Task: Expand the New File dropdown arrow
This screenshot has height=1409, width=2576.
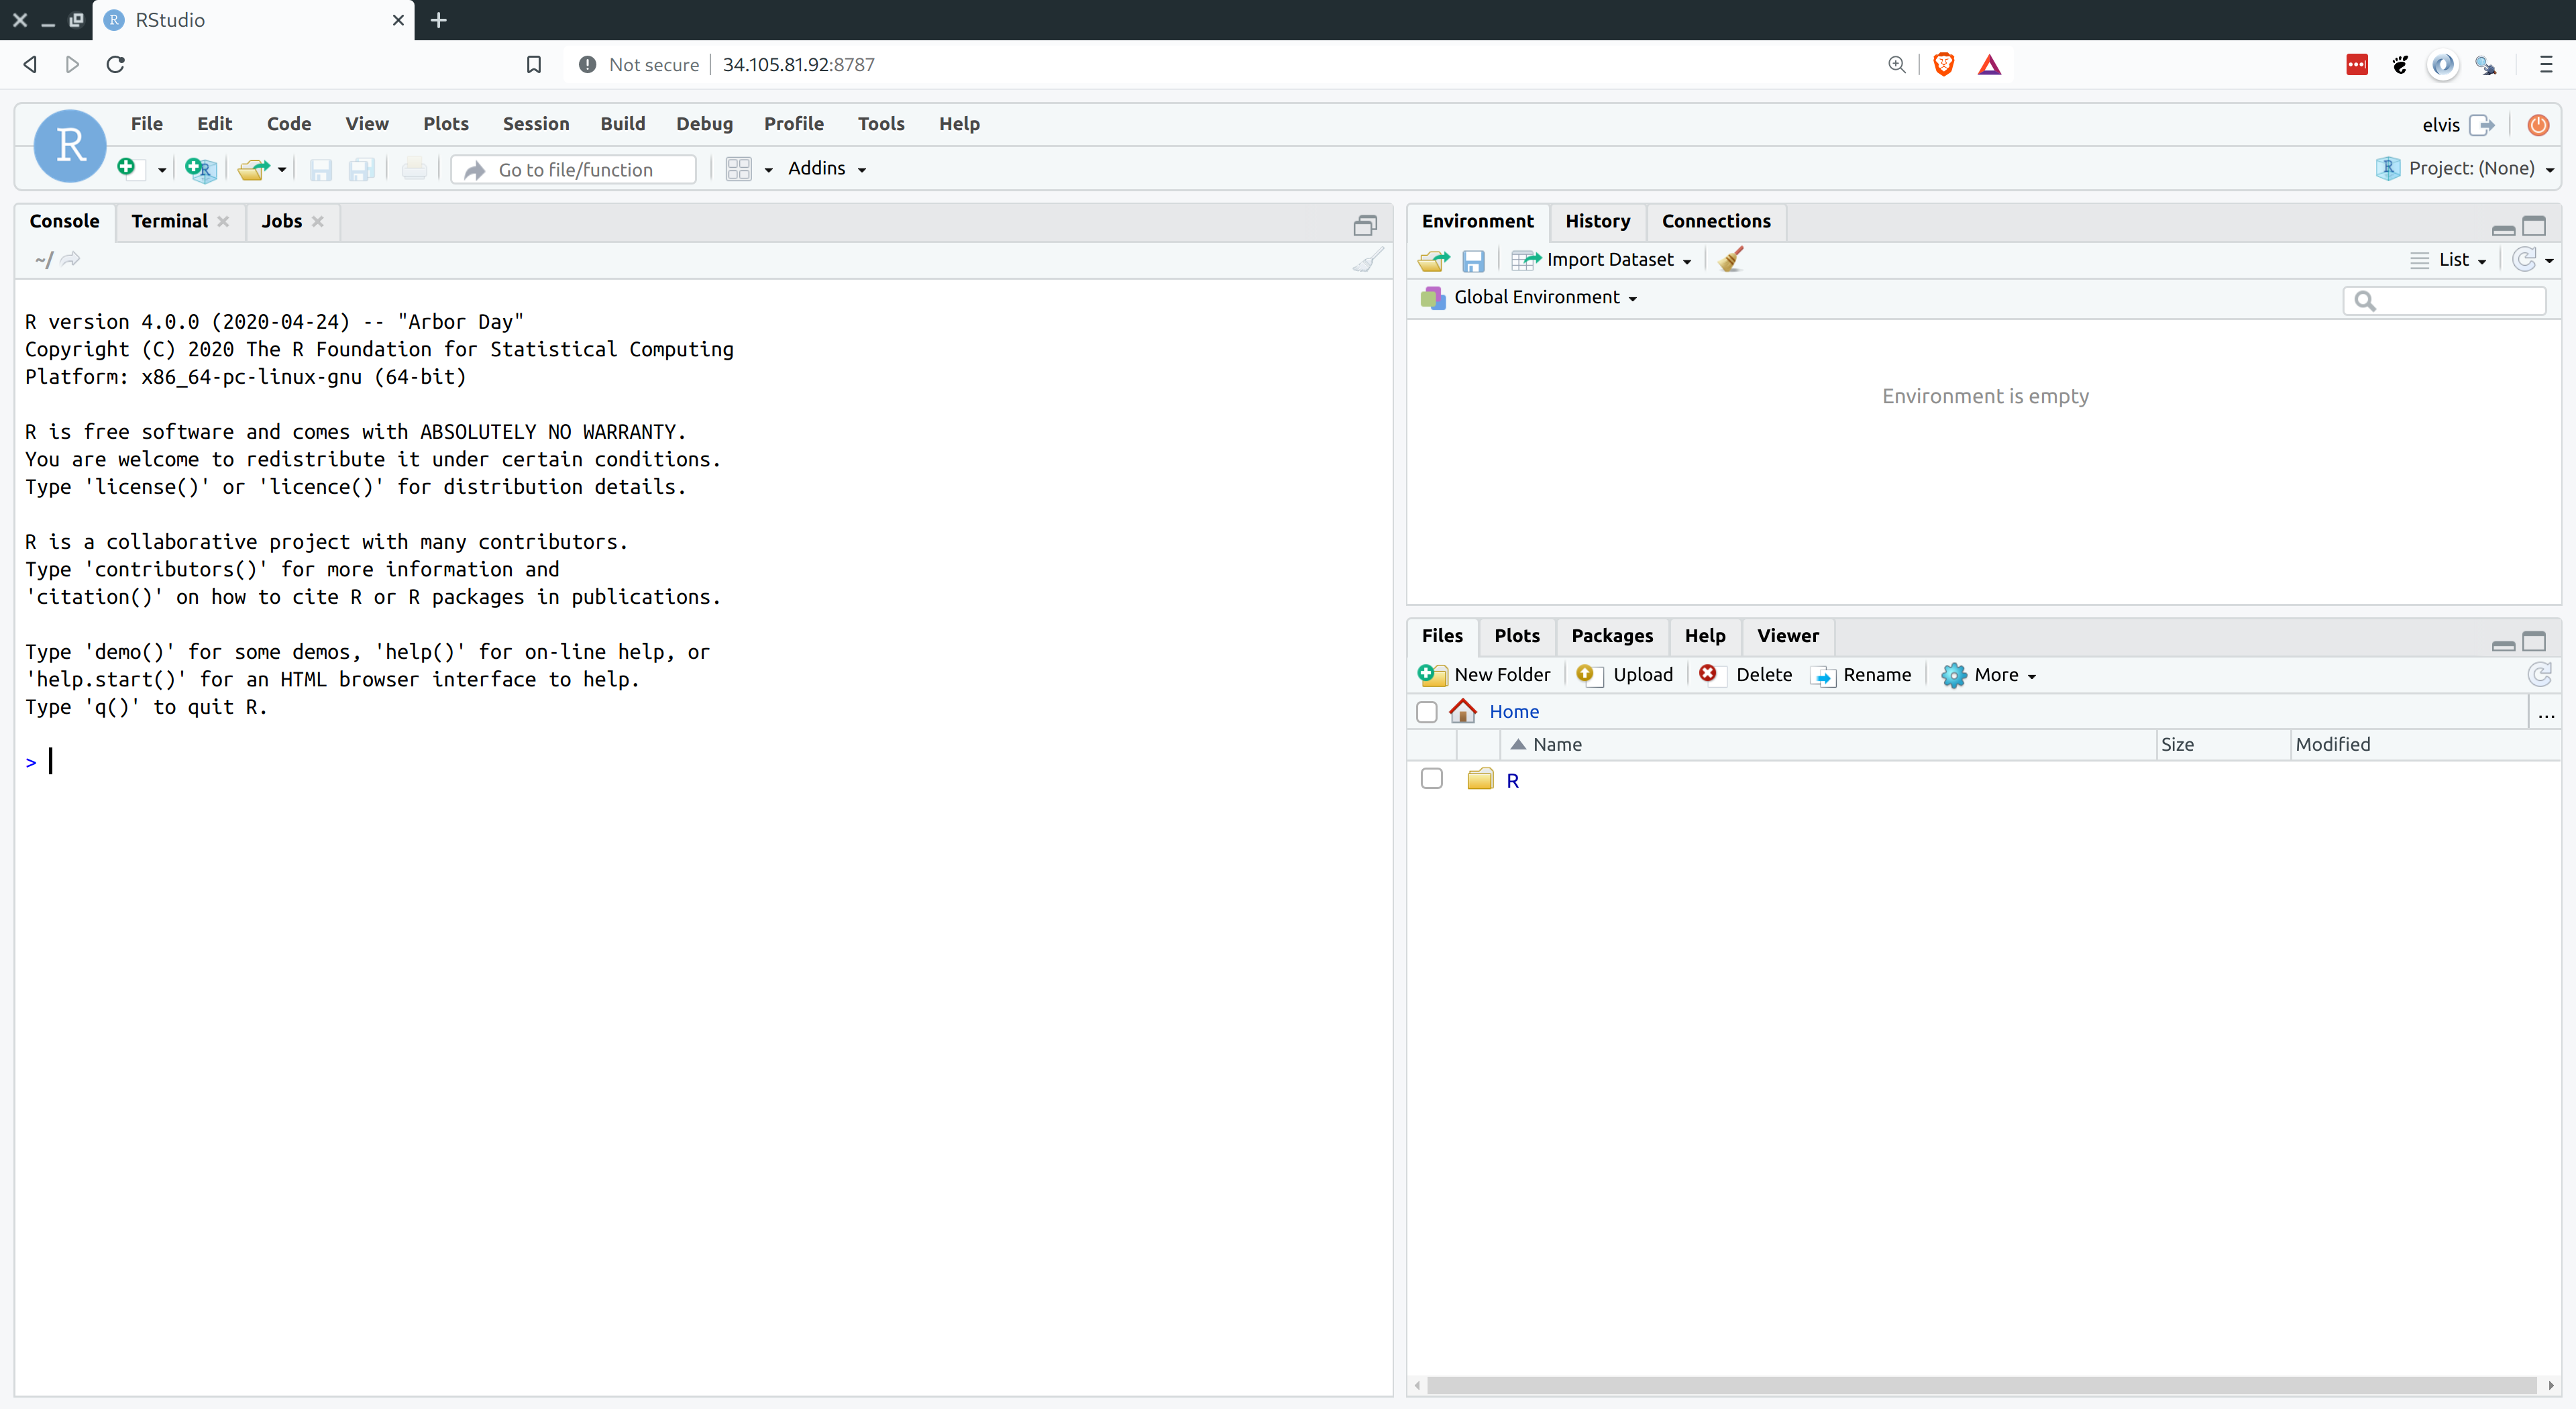Action: (x=162, y=170)
